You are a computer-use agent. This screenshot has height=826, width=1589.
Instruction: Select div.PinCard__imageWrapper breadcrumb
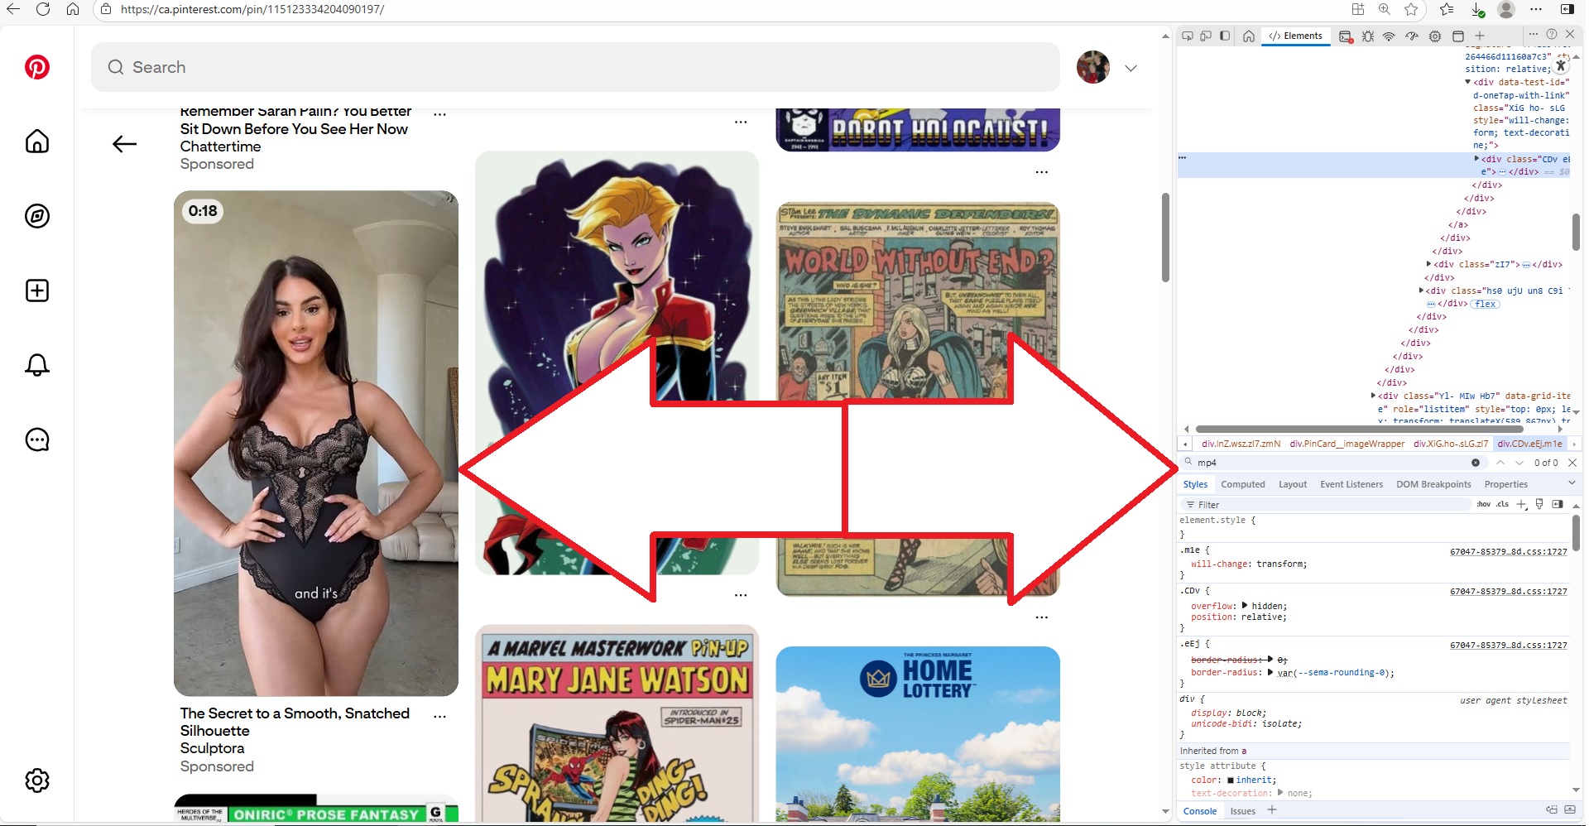coord(1347,444)
